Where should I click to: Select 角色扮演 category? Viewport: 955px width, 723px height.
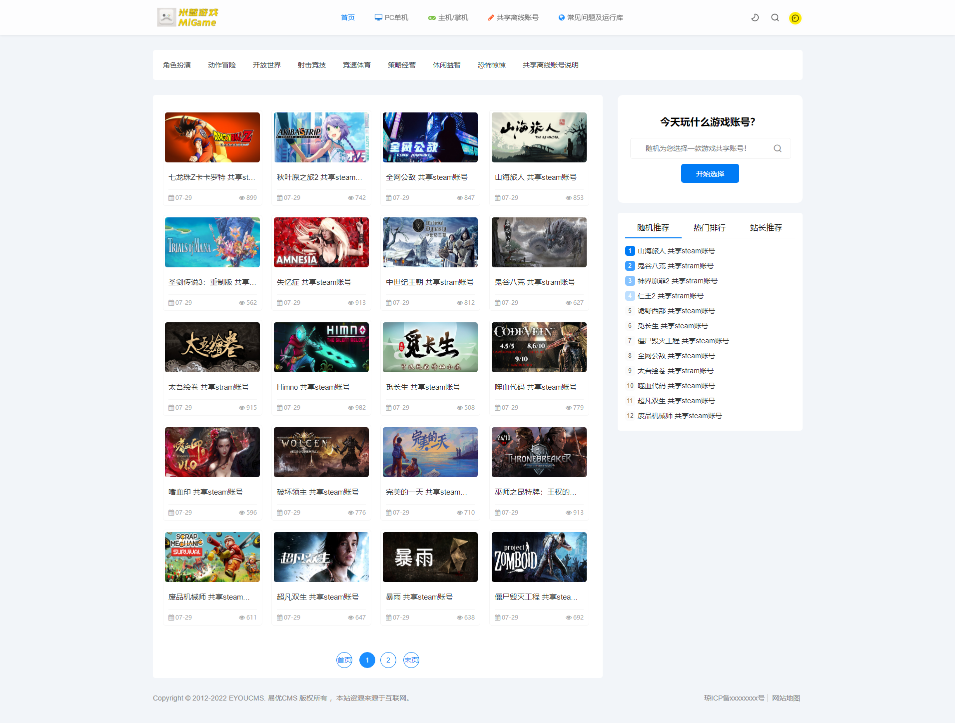[x=177, y=65]
